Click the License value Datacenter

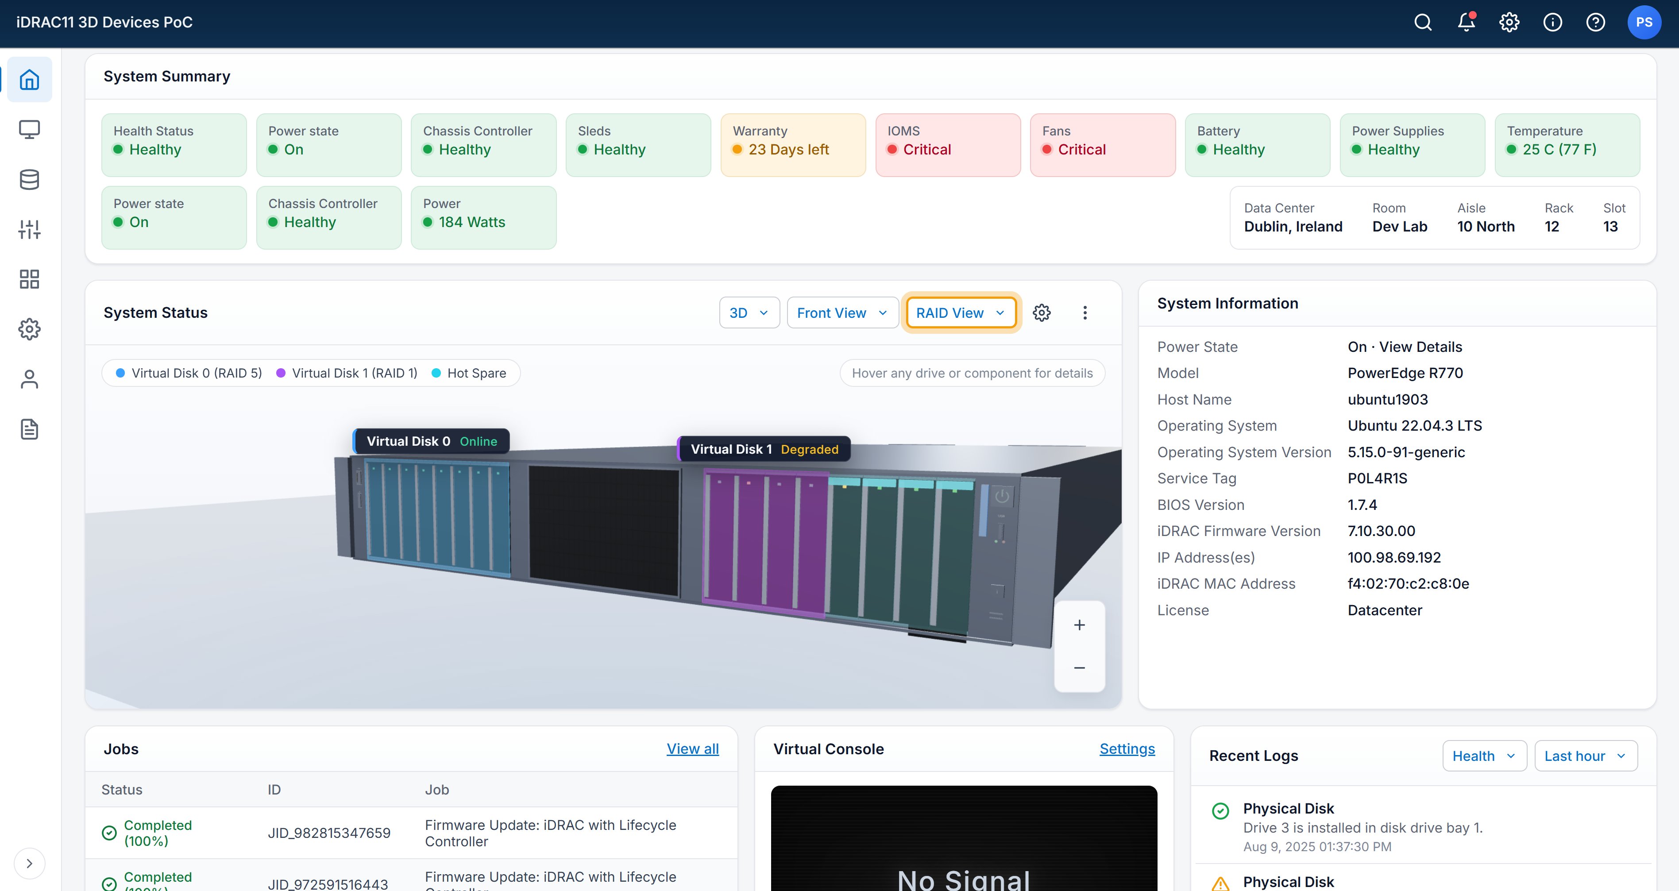[1385, 610]
